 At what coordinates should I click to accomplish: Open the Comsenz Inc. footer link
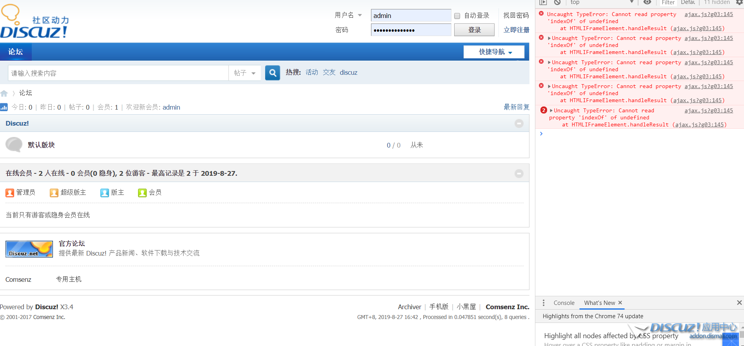pyautogui.click(x=508, y=307)
